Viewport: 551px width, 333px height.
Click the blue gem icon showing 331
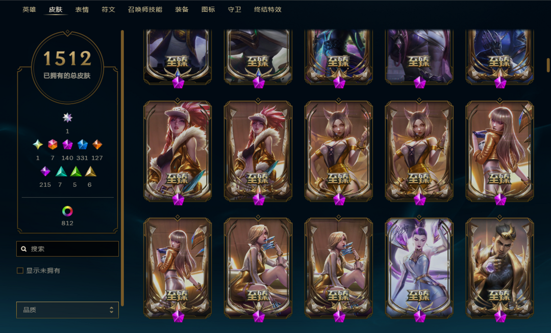pyautogui.click(x=82, y=145)
